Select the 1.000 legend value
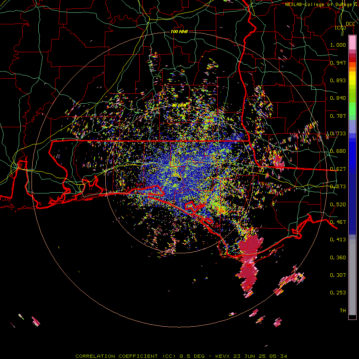This screenshot has height=359, width=359. pos(338,45)
